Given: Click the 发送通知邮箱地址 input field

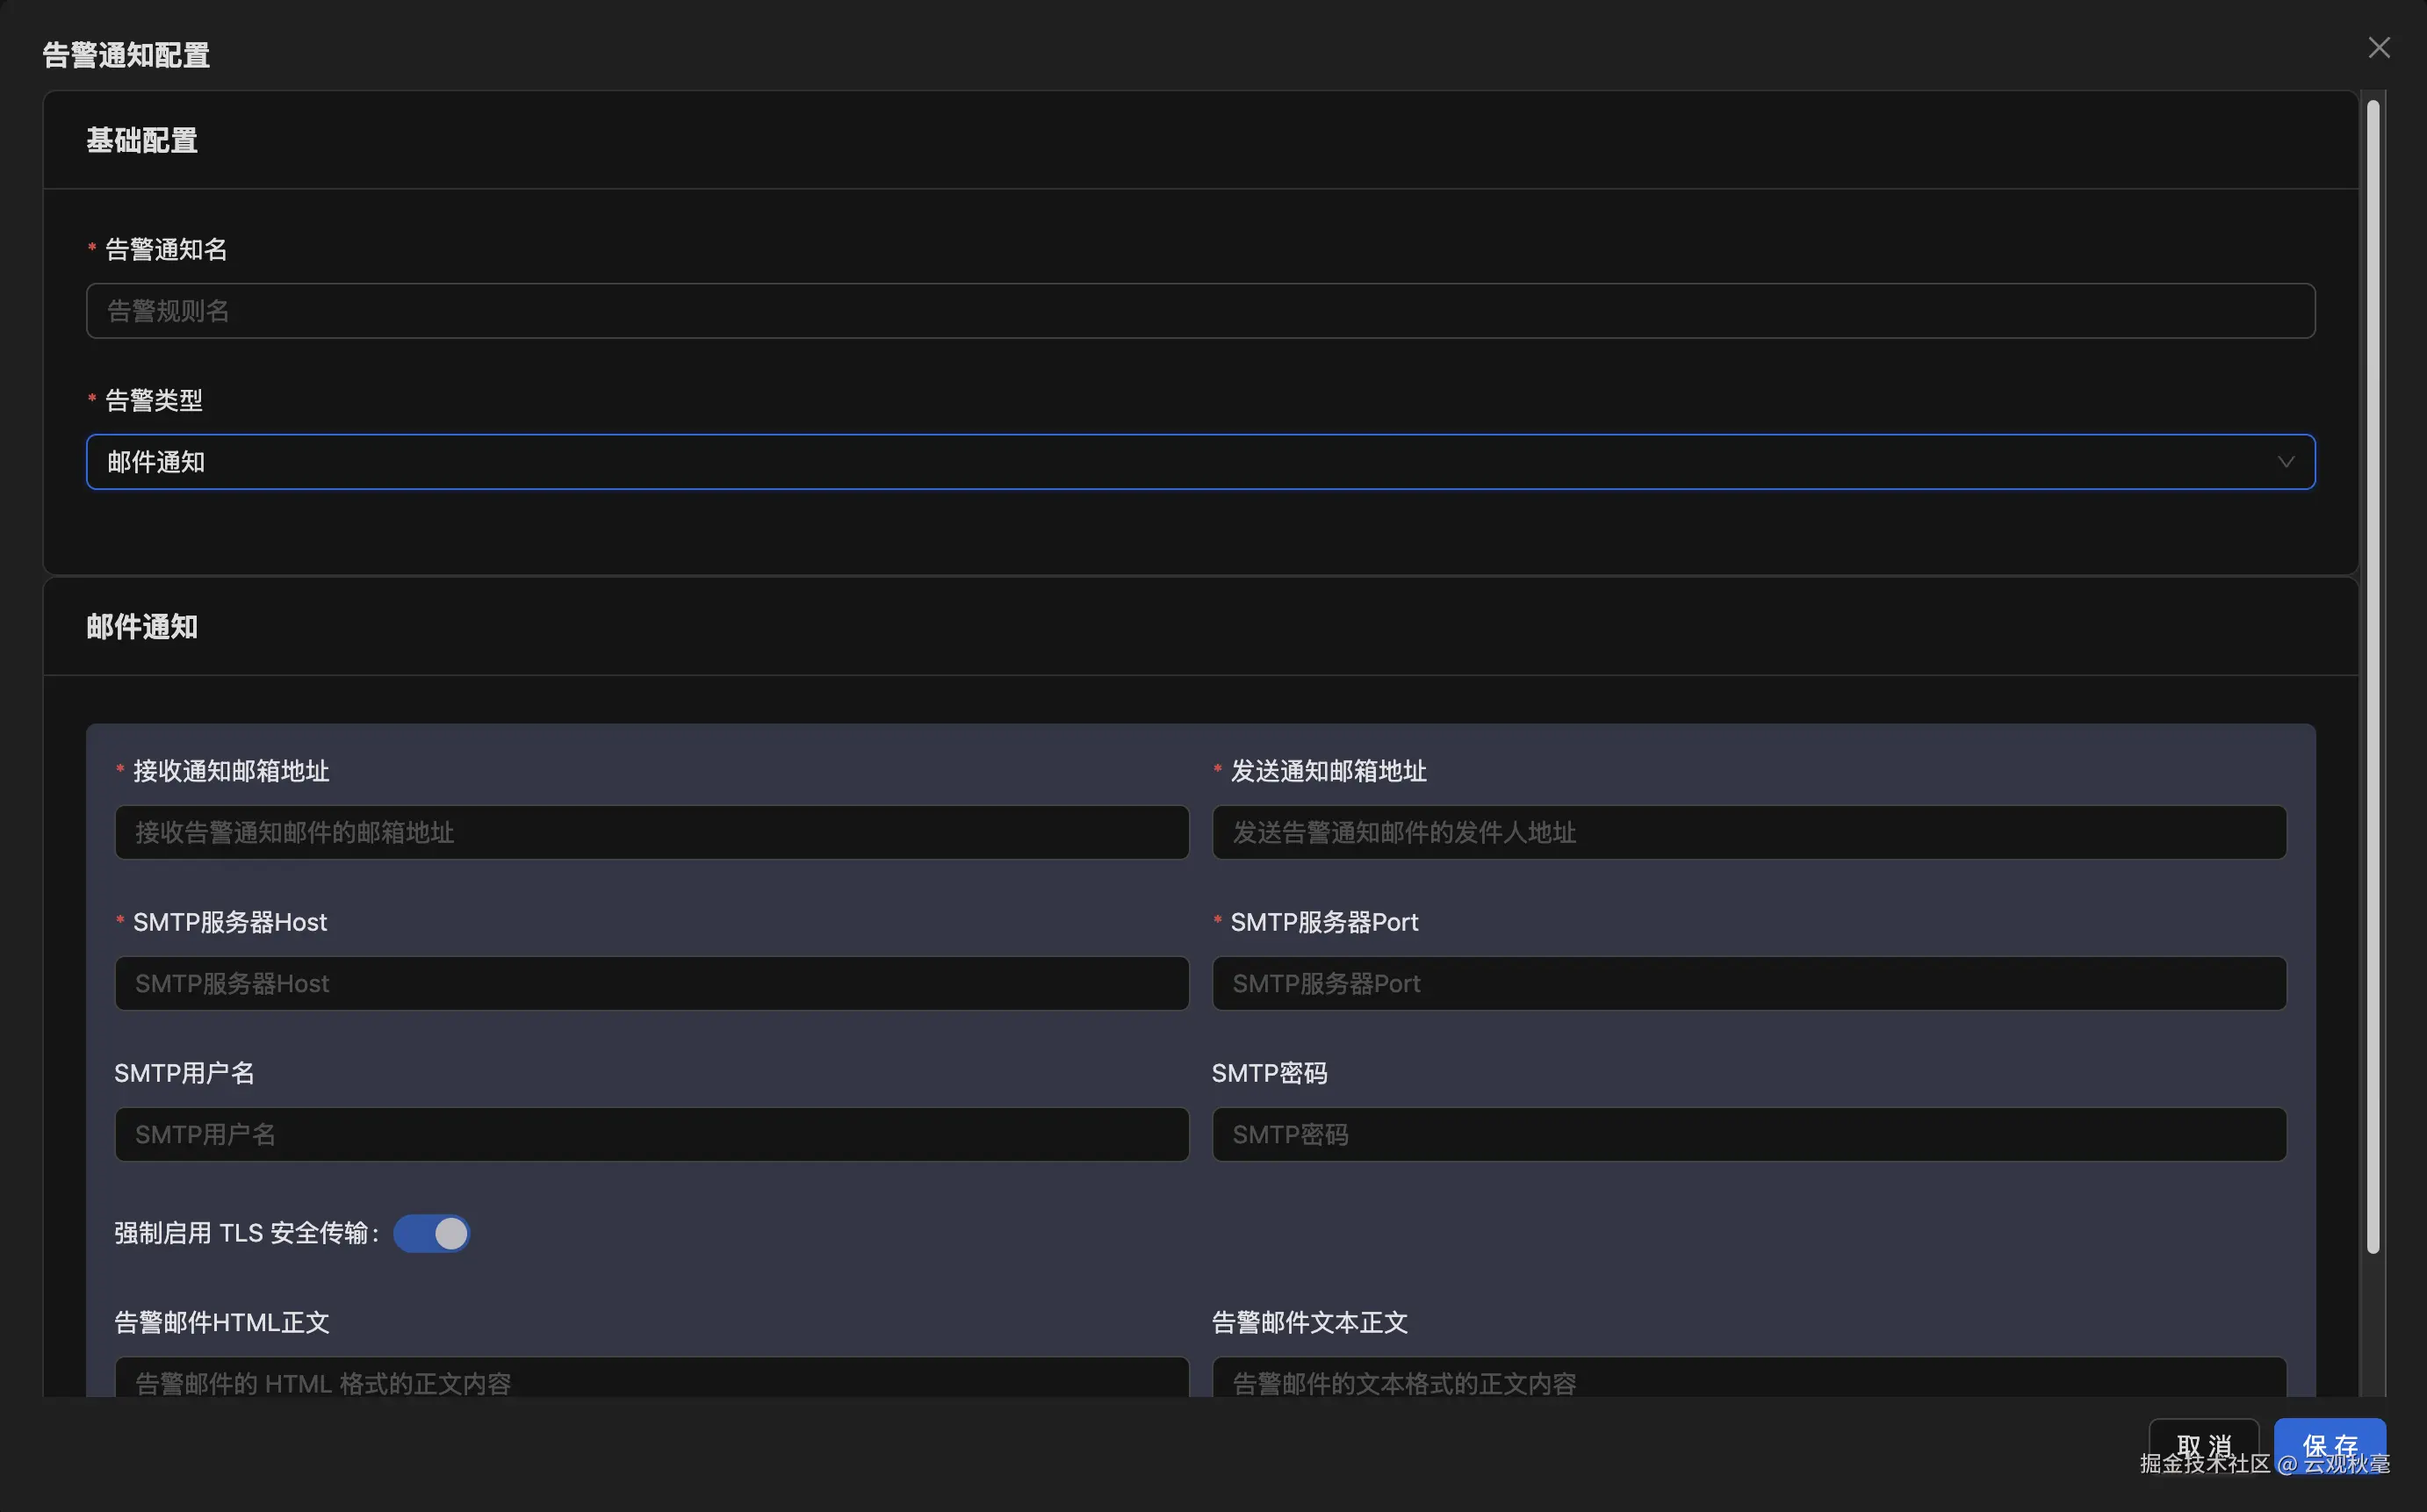Looking at the screenshot, I should tap(1748, 832).
